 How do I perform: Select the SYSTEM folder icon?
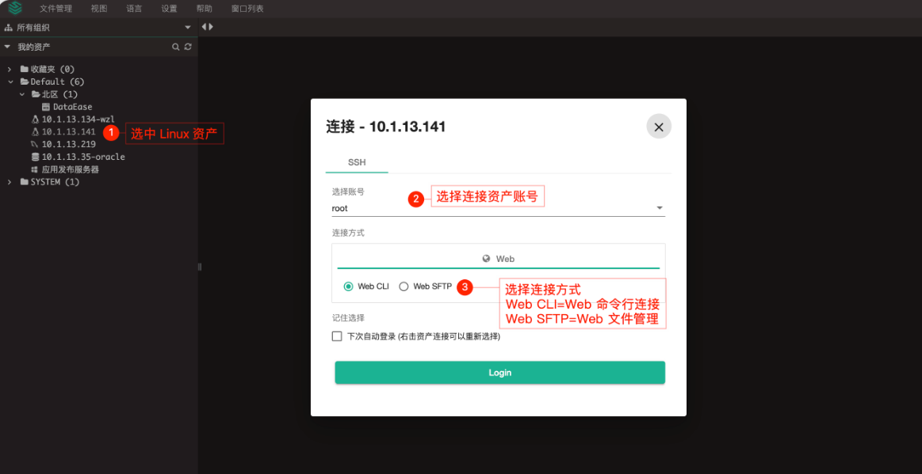tap(24, 182)
